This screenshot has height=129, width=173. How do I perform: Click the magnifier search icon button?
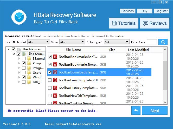(163, 42)
